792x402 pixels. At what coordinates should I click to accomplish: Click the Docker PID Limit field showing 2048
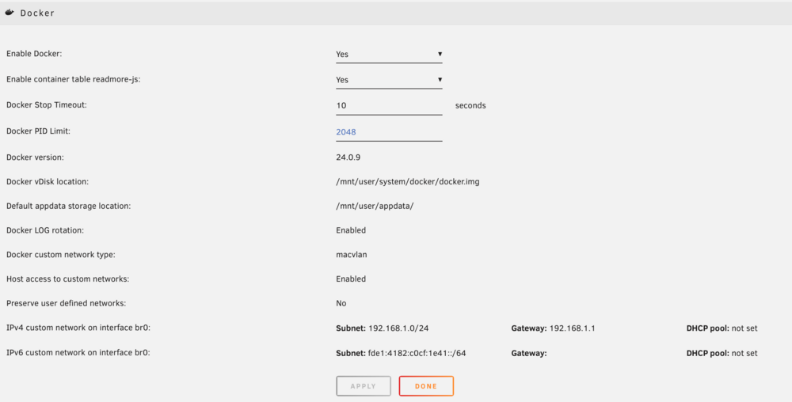(389, 132)
